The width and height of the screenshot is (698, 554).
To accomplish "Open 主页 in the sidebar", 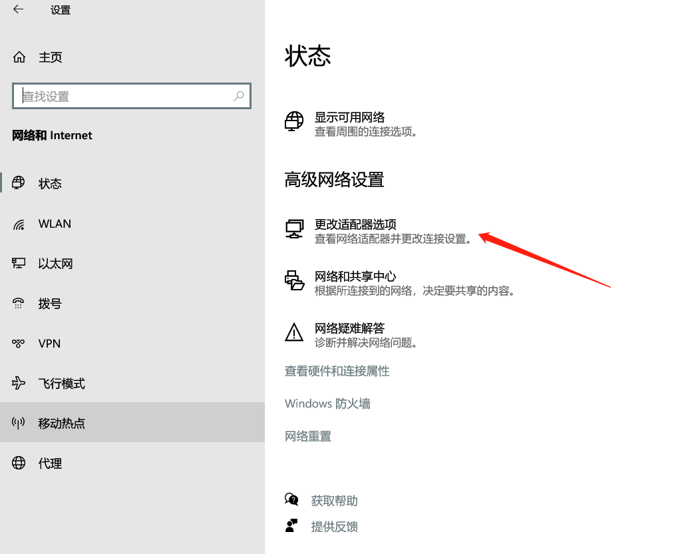I will pyautogui.click(x=132, y=57).
